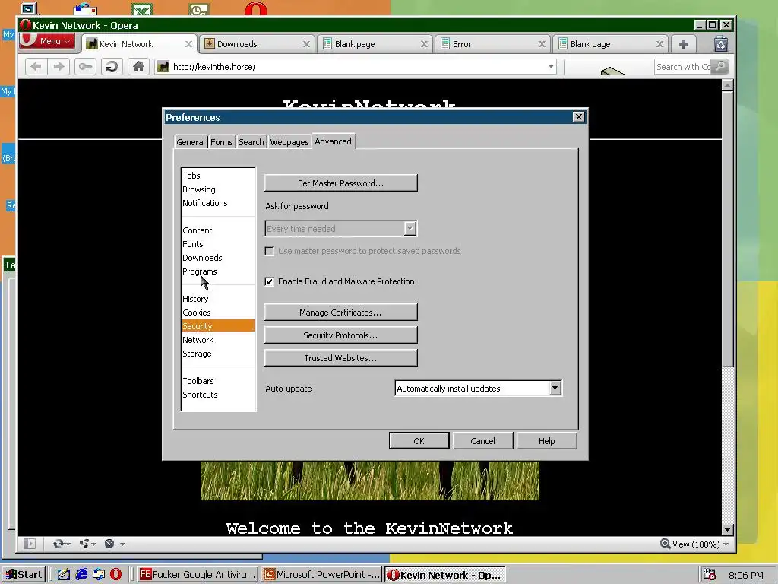
Task: Open Help for Preferences
Action: (x=546, y=441)
